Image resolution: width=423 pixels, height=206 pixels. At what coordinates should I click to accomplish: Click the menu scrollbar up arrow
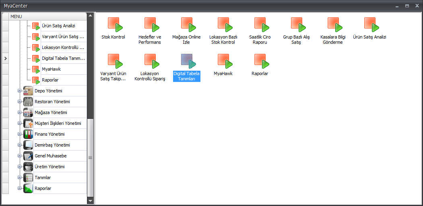91,15
